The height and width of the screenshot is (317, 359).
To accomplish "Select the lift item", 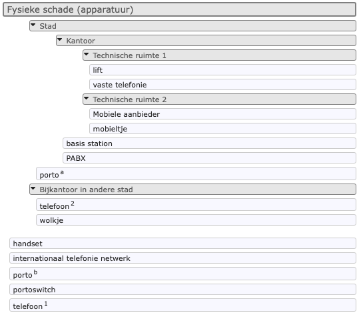I will pyautogui.click(x=222, y=69).
